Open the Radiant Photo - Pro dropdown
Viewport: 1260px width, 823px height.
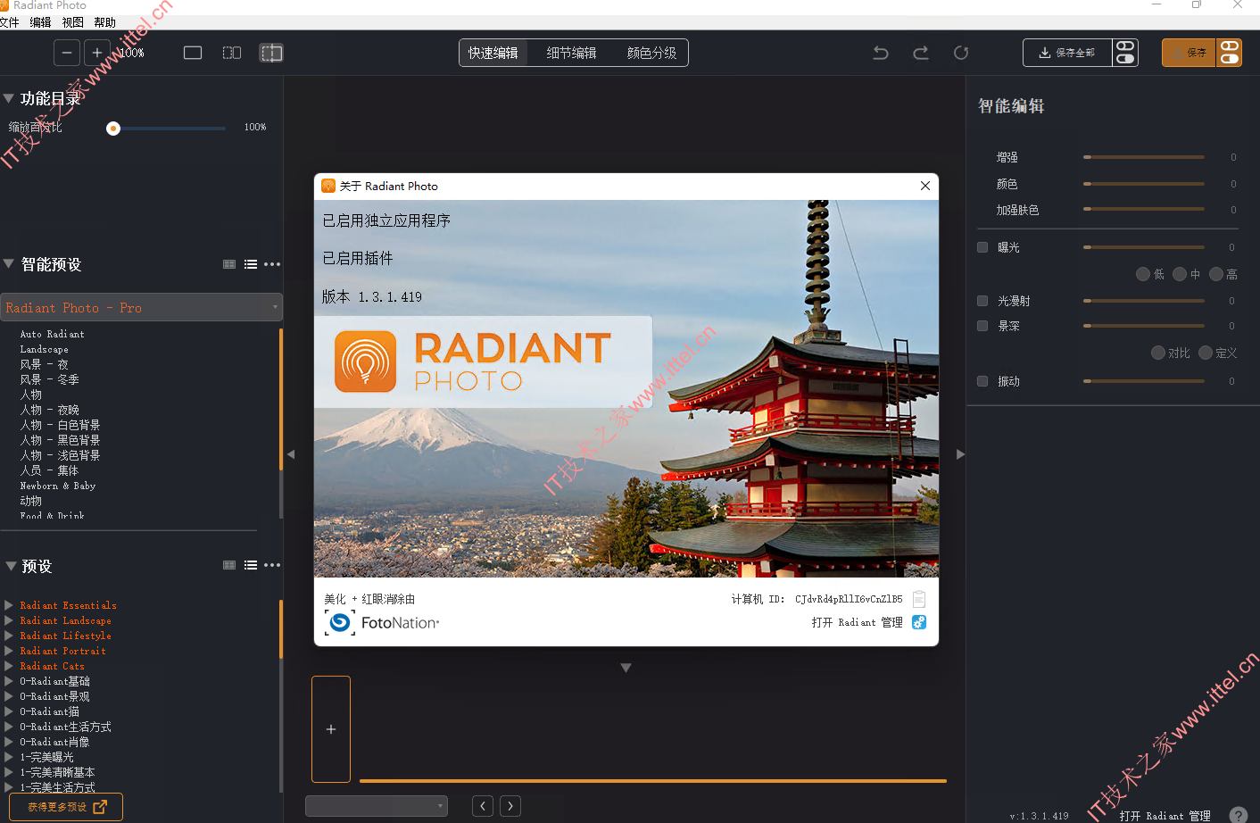(141, 307)
